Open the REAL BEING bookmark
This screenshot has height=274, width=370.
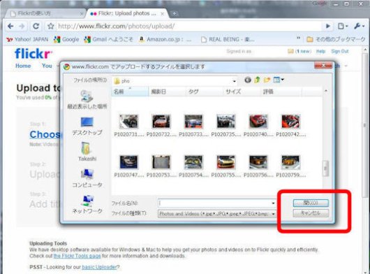pyautogui.click(x=228, y=39)
